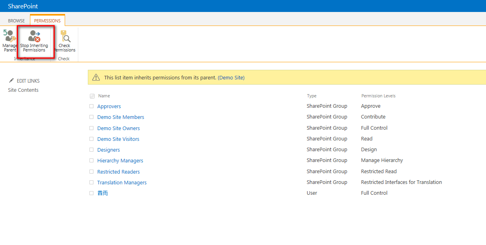
Task: Open the Approvers group link
Action: 109,106
